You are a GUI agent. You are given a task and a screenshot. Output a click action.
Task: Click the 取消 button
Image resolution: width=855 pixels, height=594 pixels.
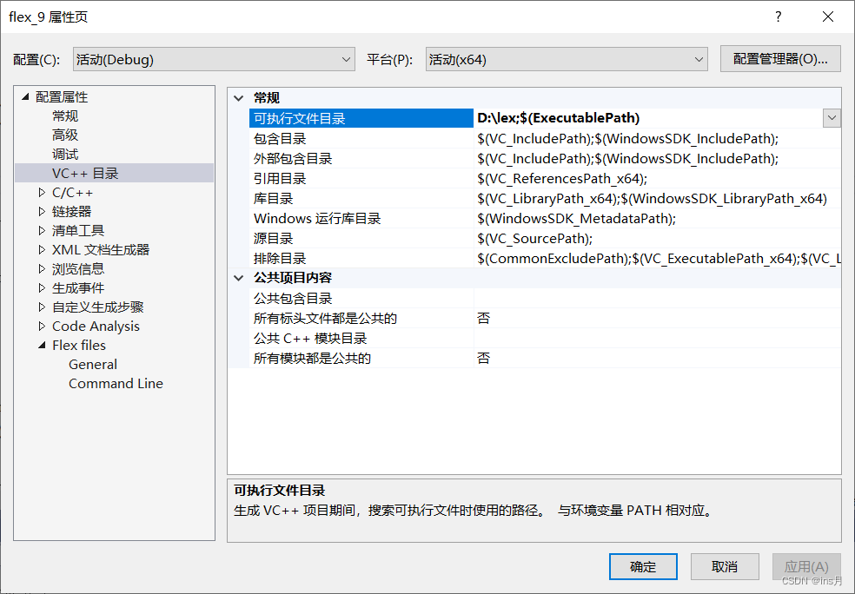point(725,566)
